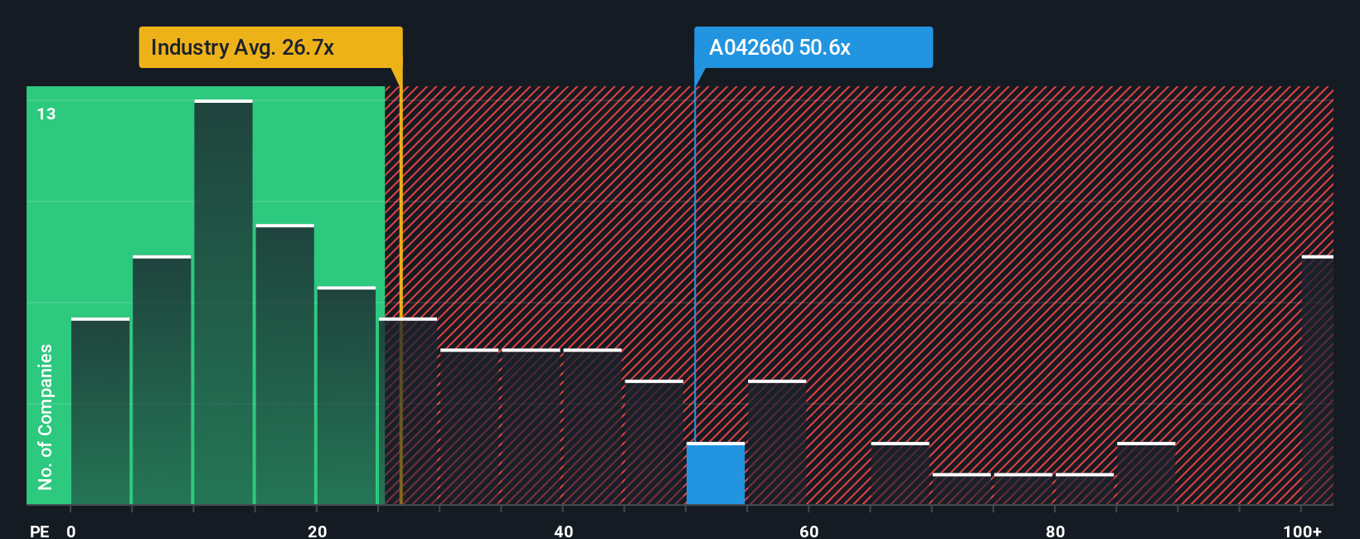The width and height of the screenshot is (1360, 539).
Task: Select the bar at PE 85-90
Action: pos(1146,473)
